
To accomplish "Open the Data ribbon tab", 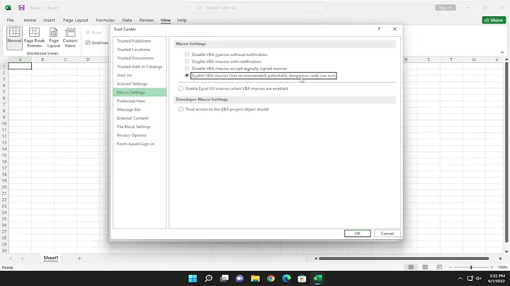I will [x=127, y=20].
